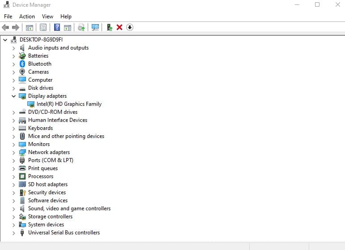Click the Security devices key icon

[x=23, y=192]
